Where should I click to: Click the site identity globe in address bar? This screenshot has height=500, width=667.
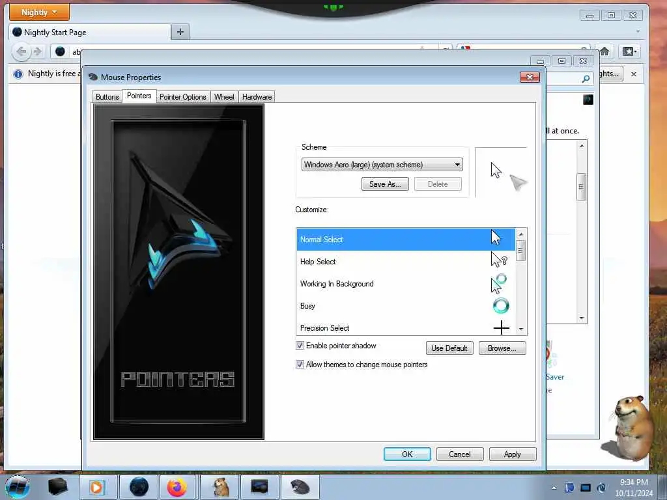[x=61, y=52]
